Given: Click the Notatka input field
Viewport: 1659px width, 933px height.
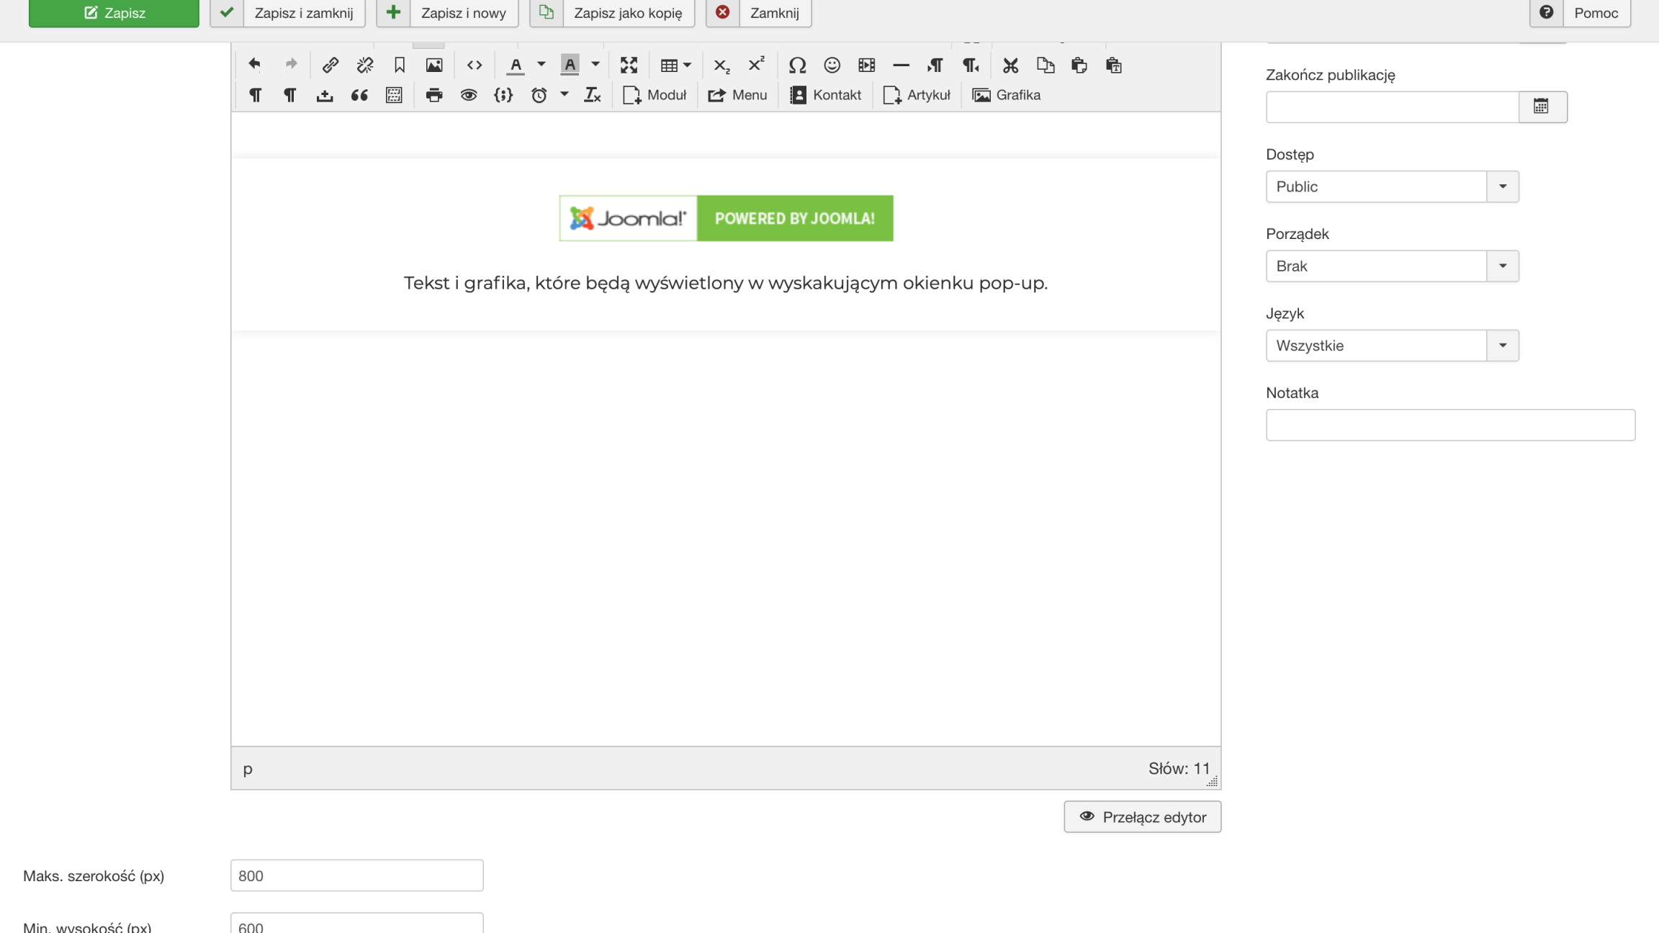Looking at the screenshot, I should pos(1449,425).
